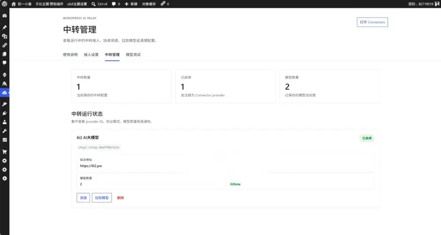
Task: Open 对象缓存 in admin bar
Action: (149, 4)
